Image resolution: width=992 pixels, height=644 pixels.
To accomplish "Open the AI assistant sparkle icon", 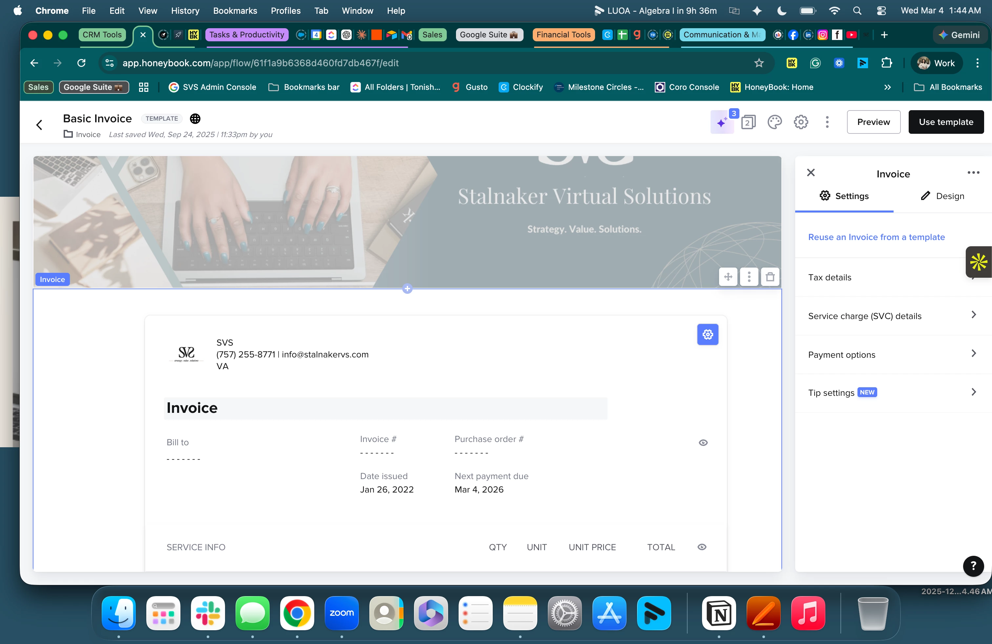I will (x=721, y=122).
